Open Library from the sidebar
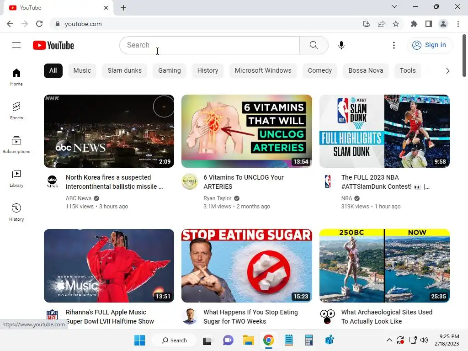This screenshot has width=468, height=351. click(16, 179)
